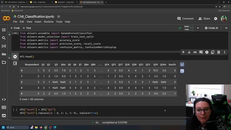Delete the cell with trash icon

[x=218, y=52]
